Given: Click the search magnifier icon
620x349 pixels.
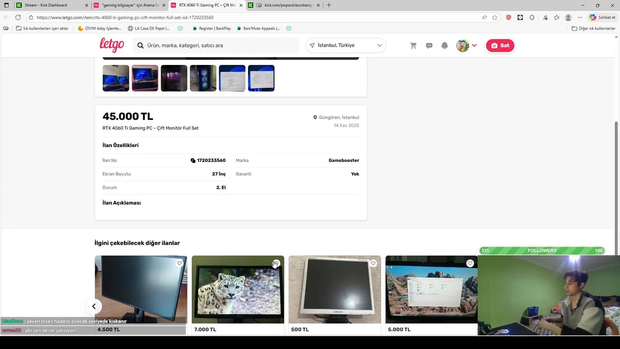Looking at the screenshot, I should (140, 46).
